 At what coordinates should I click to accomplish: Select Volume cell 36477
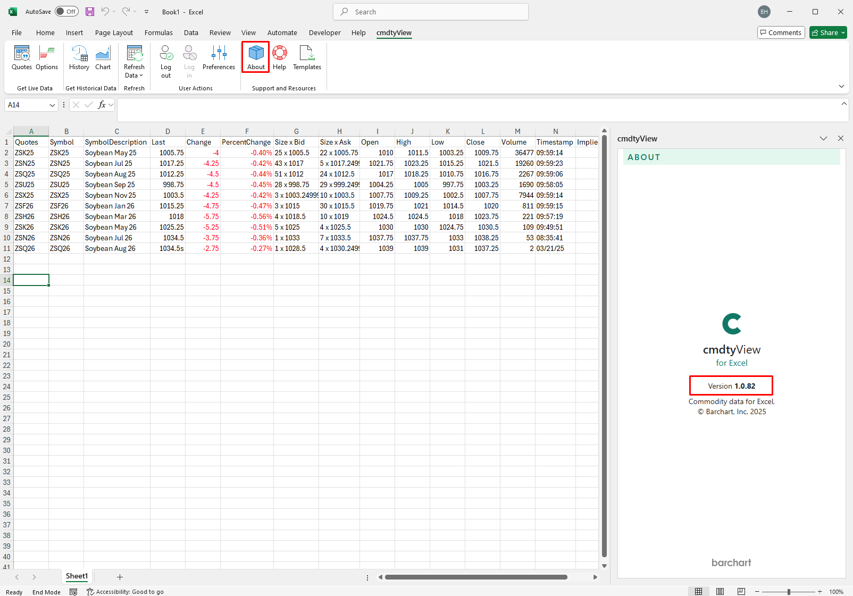(x=517, y=153)
